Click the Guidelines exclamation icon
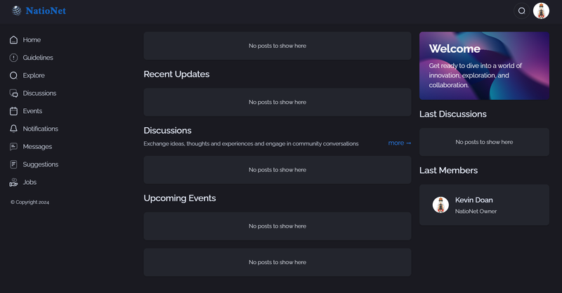This screenshot has height=293, width=562. [x=14, y=58]
